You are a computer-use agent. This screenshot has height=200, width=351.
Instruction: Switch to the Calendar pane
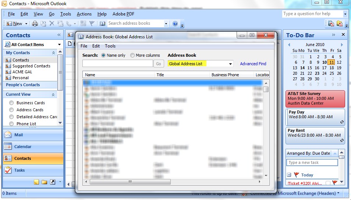click(x=33, y=147)
